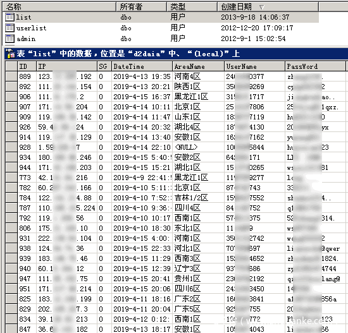Click the ID cell 951
The width and height of the screenshot is (348, 333).
[27, 289]
